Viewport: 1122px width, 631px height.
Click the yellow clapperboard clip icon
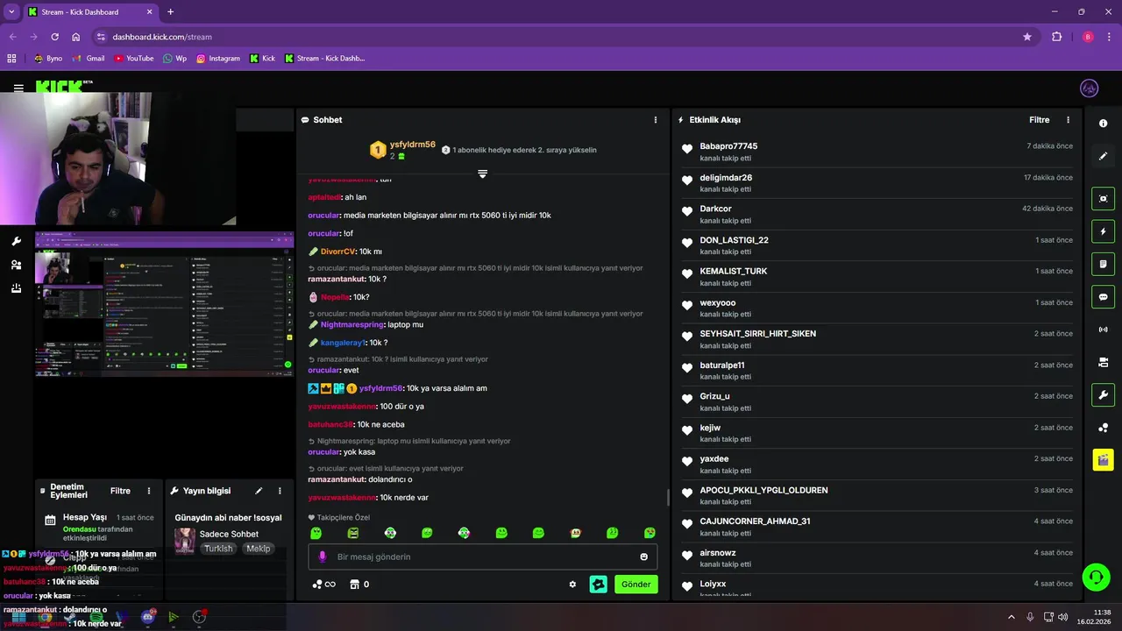point(1103,459)
